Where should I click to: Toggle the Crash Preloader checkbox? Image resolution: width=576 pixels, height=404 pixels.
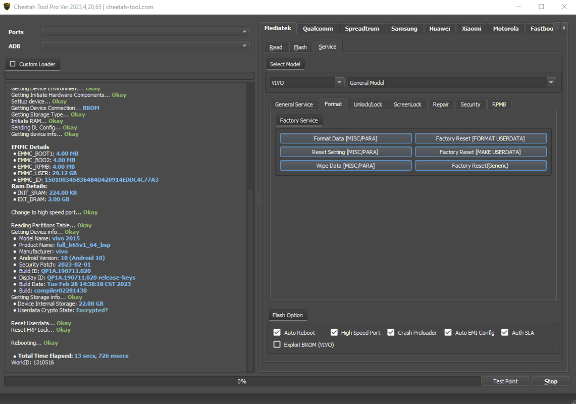[x=391, y=332]
